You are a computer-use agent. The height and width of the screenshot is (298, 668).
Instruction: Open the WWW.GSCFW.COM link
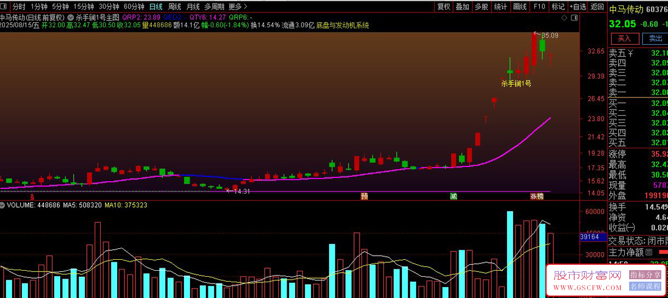pos(587,288)
